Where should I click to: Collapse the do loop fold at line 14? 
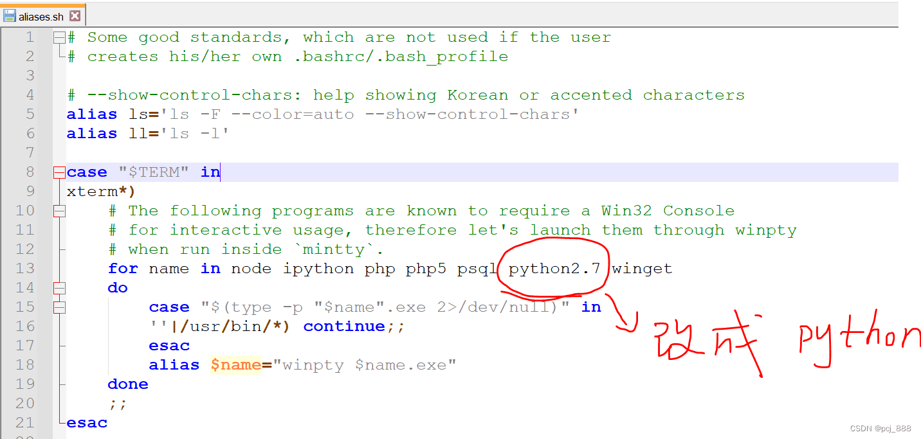click(x=59, y=288)
